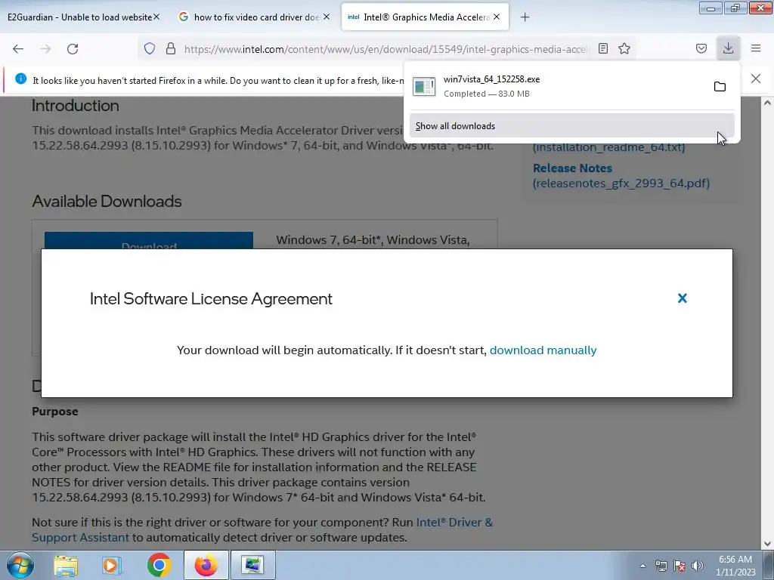Open Windows Explorer from the taskbar

(66, 565)
